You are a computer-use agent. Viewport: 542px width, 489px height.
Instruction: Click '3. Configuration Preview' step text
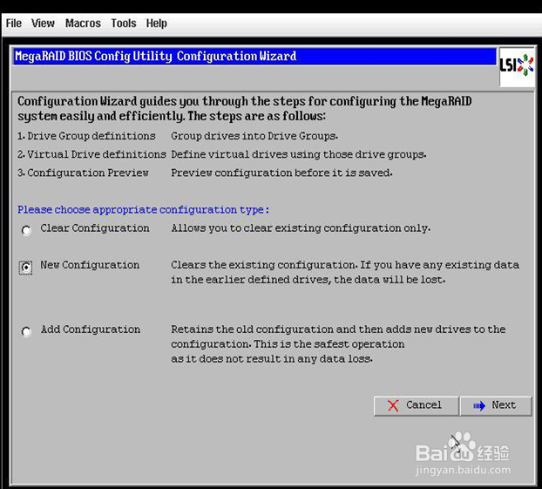pyautogui.click(x=83, y=173)
